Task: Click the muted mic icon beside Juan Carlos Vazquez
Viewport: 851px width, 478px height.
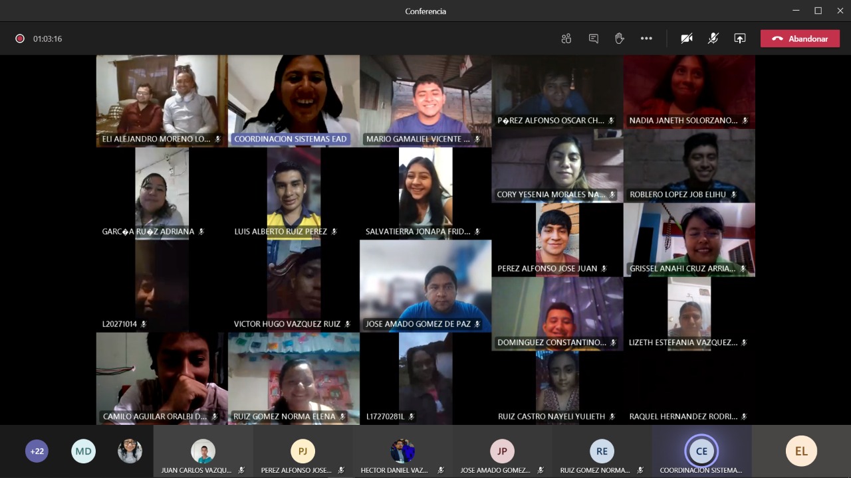Action: click(241, 470)
